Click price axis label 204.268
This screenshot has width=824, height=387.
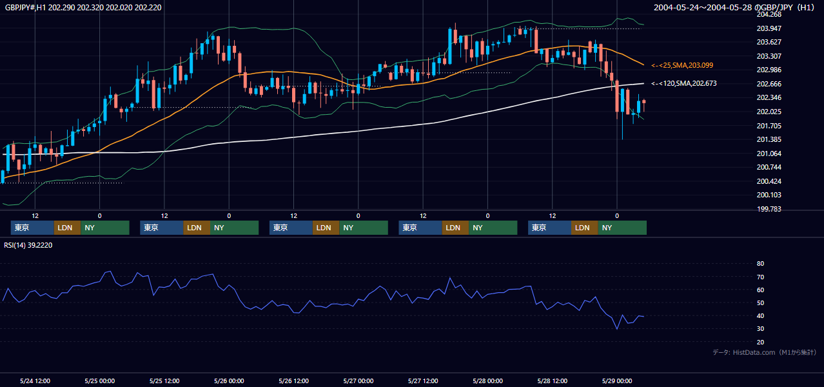click(769, 14)
